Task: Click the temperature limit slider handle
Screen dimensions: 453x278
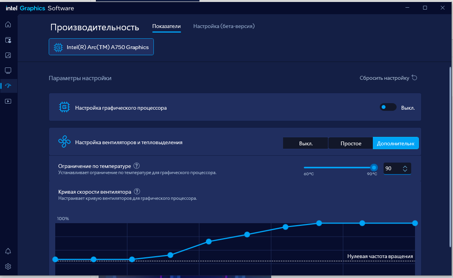Action: click(374, 168)
